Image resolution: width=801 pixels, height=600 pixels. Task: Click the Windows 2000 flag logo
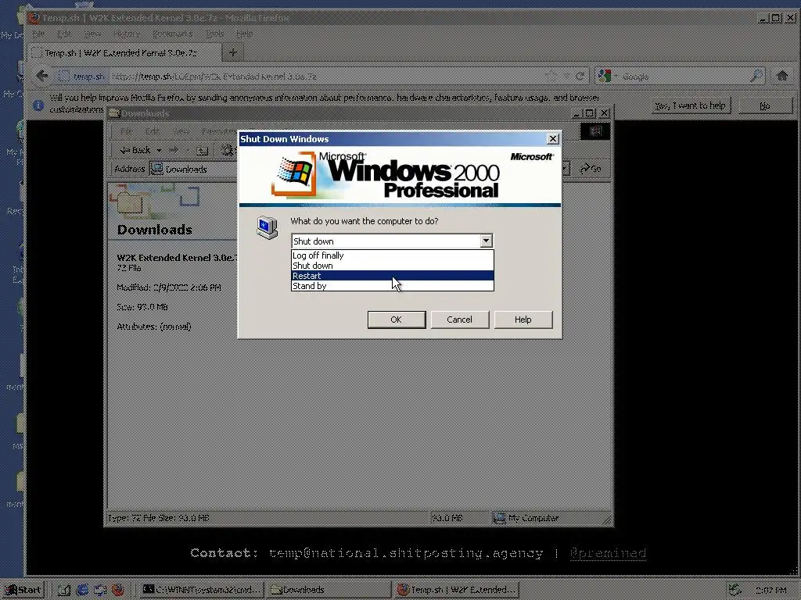click(x=294, y=173)
